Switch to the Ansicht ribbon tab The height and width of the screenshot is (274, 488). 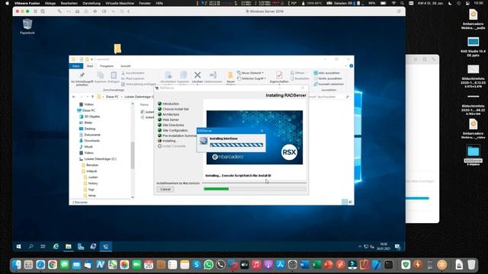pyautogui.click(x=126, y=66)
